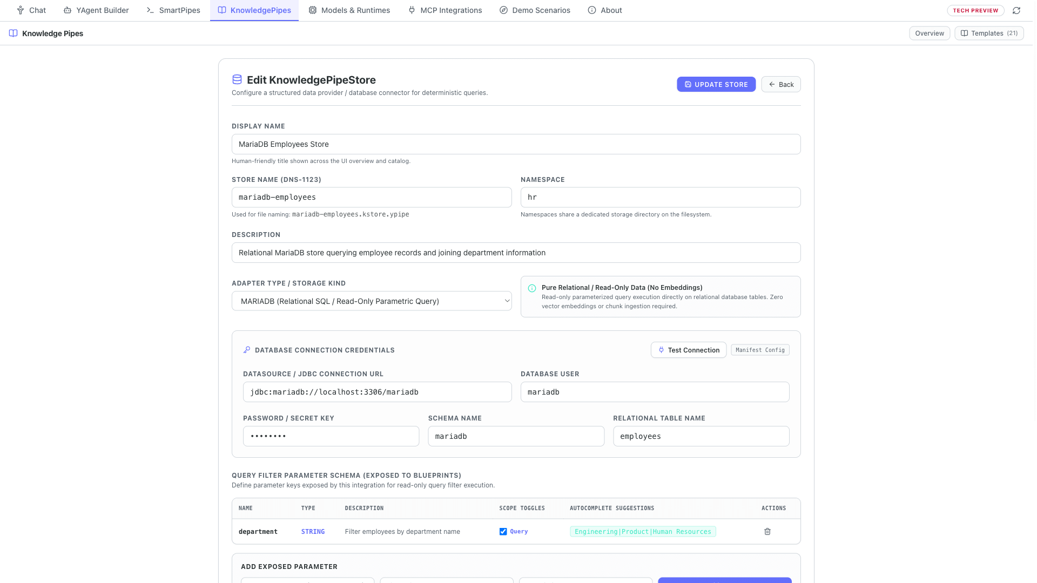Click the UPDATE STORE button
The width and height of the screenshot is (1037, 583).
tap(716, 84)
